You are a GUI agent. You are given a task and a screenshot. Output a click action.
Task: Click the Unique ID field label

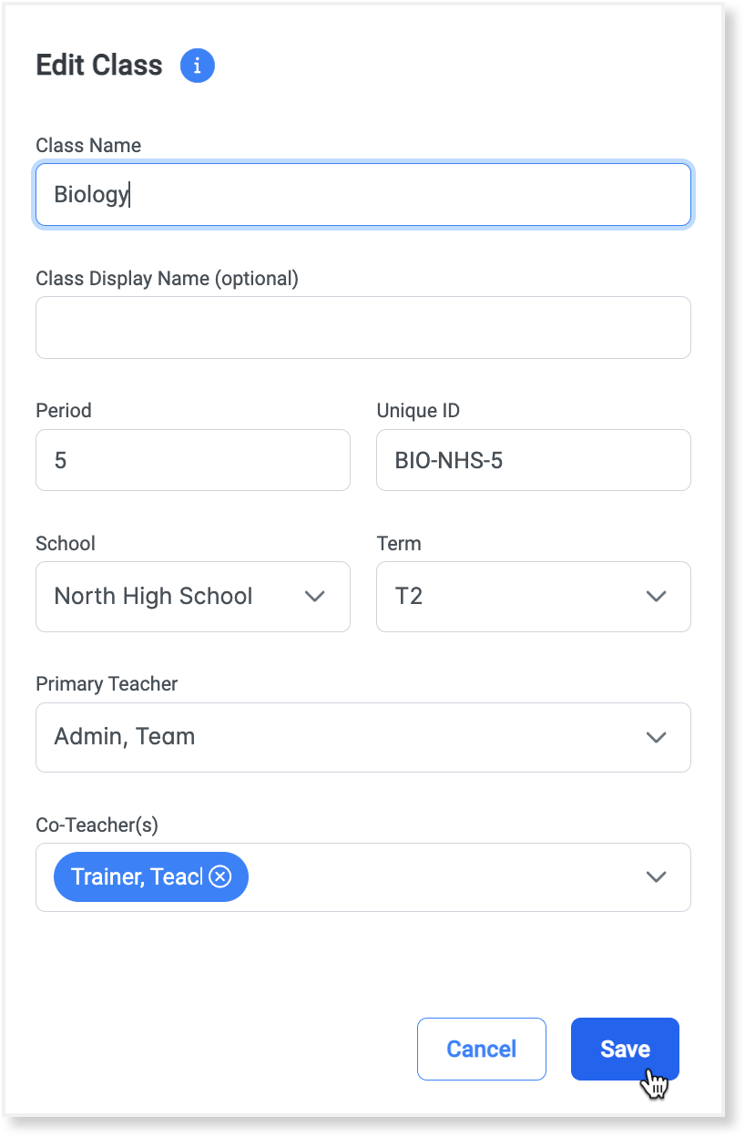418,410
